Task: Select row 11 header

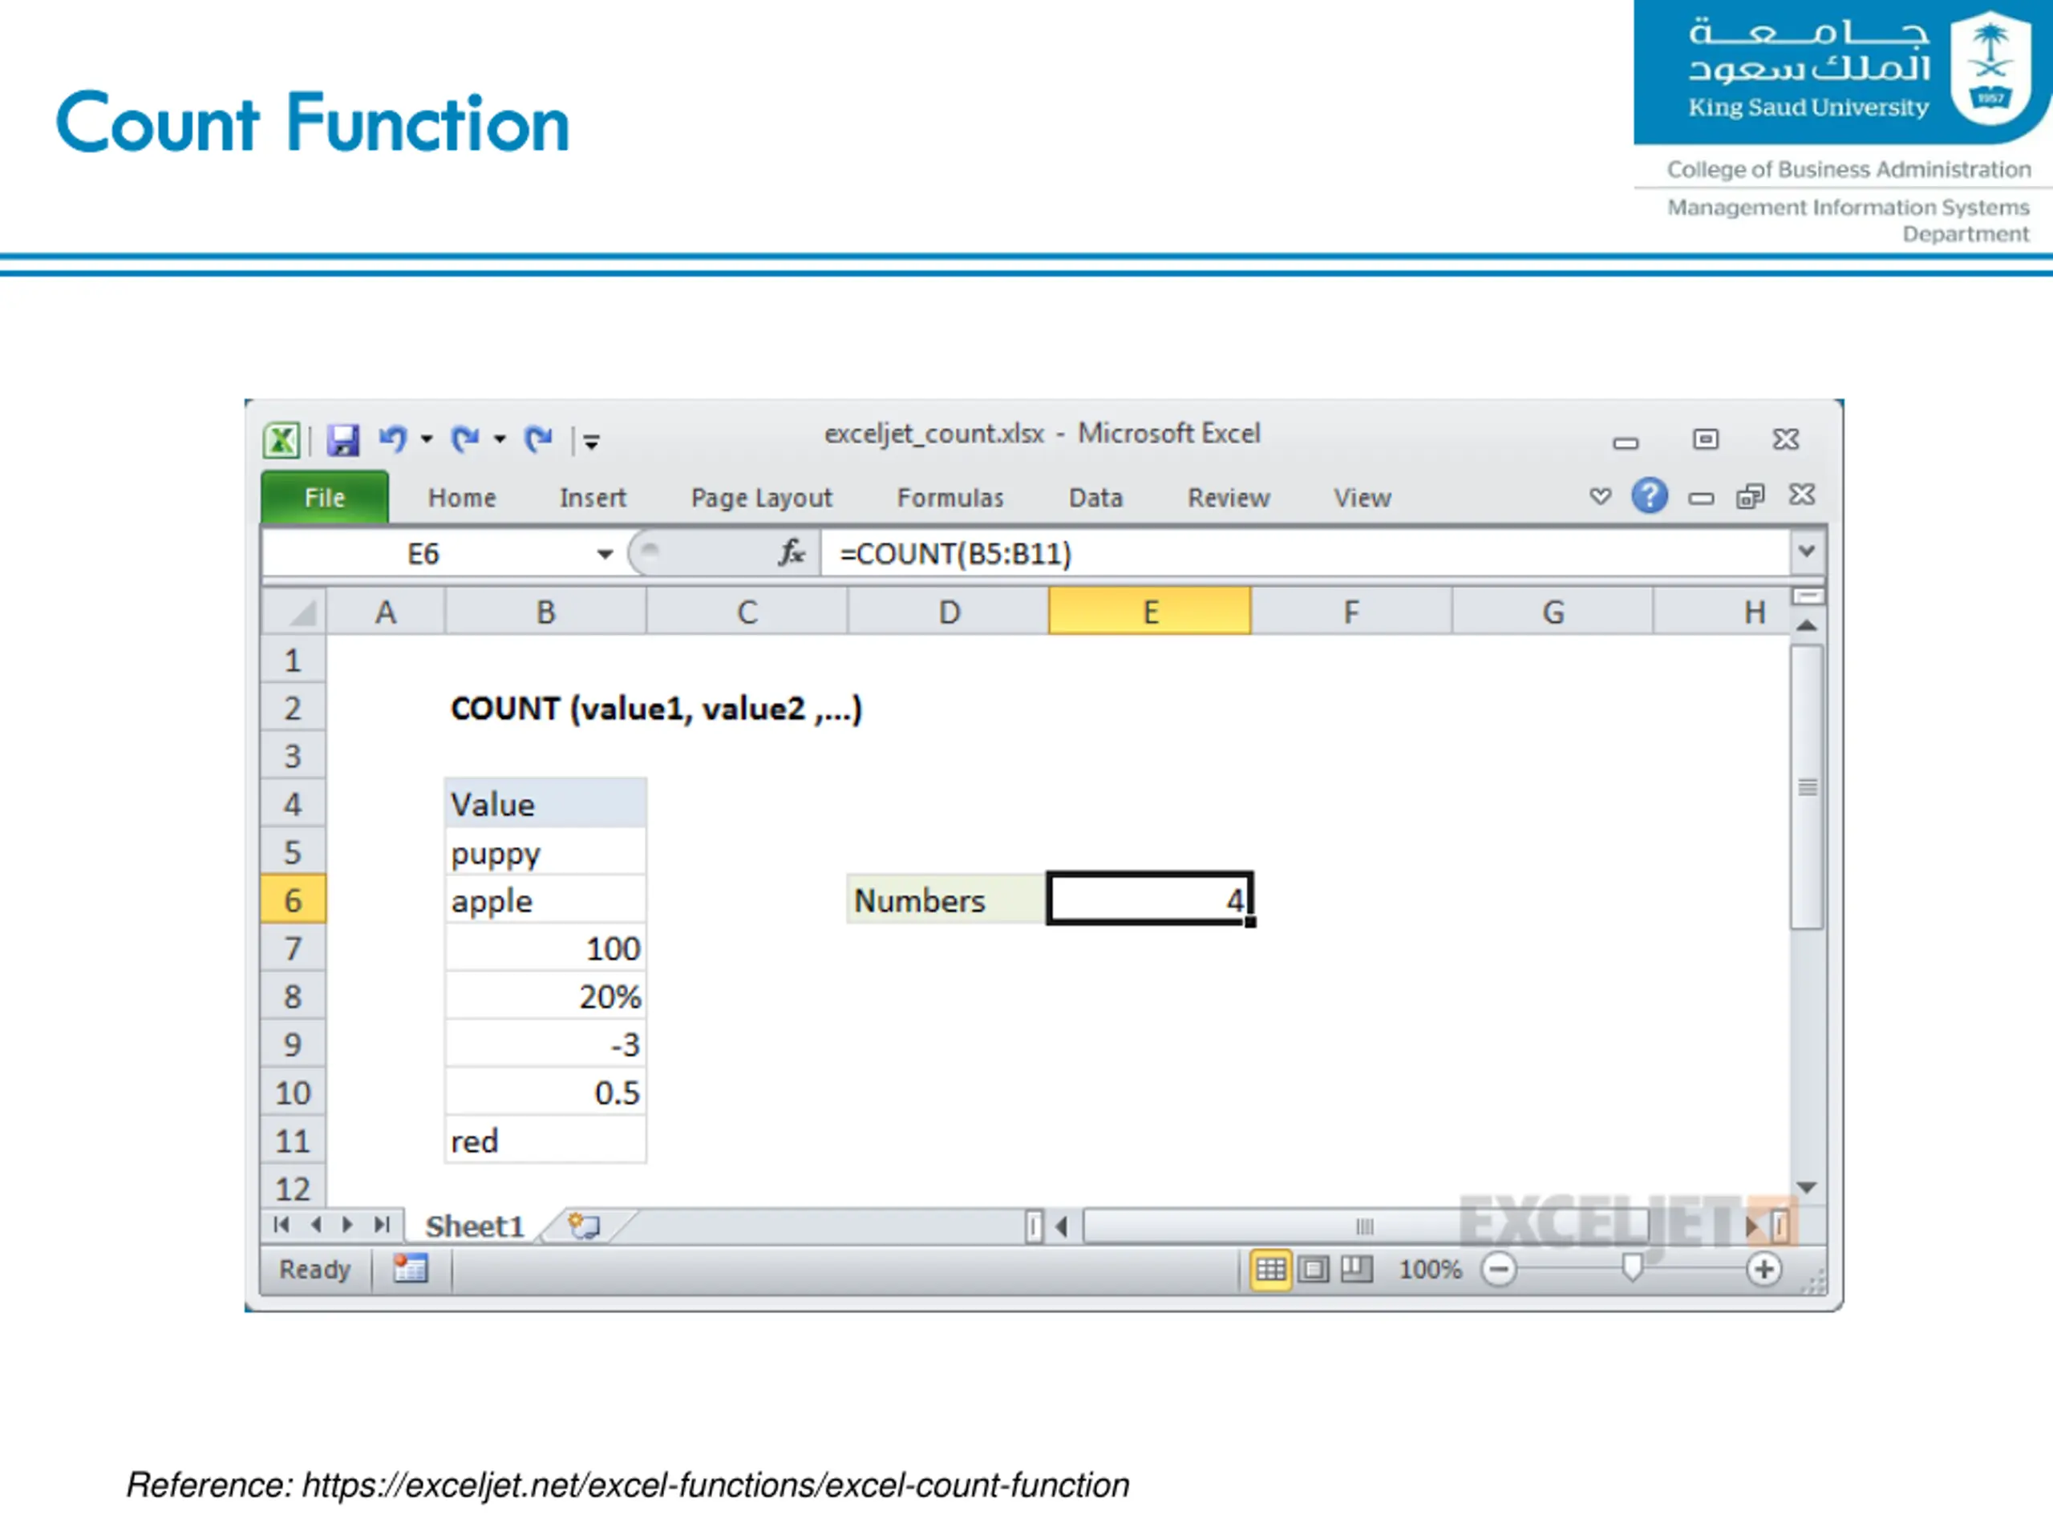Action: [294, 1140]
